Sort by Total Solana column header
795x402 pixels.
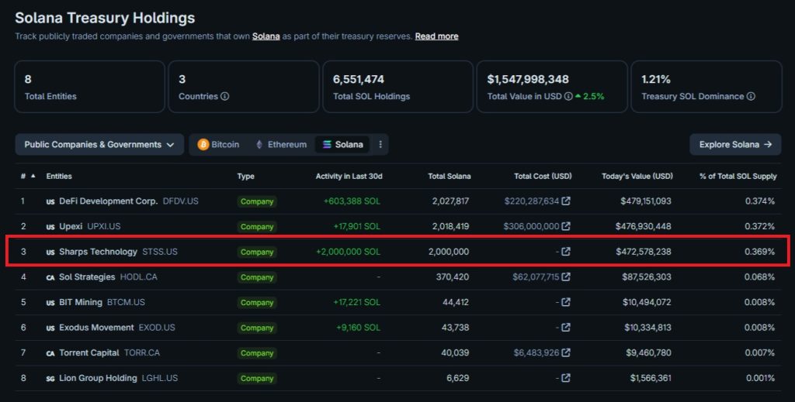[449, 177]
